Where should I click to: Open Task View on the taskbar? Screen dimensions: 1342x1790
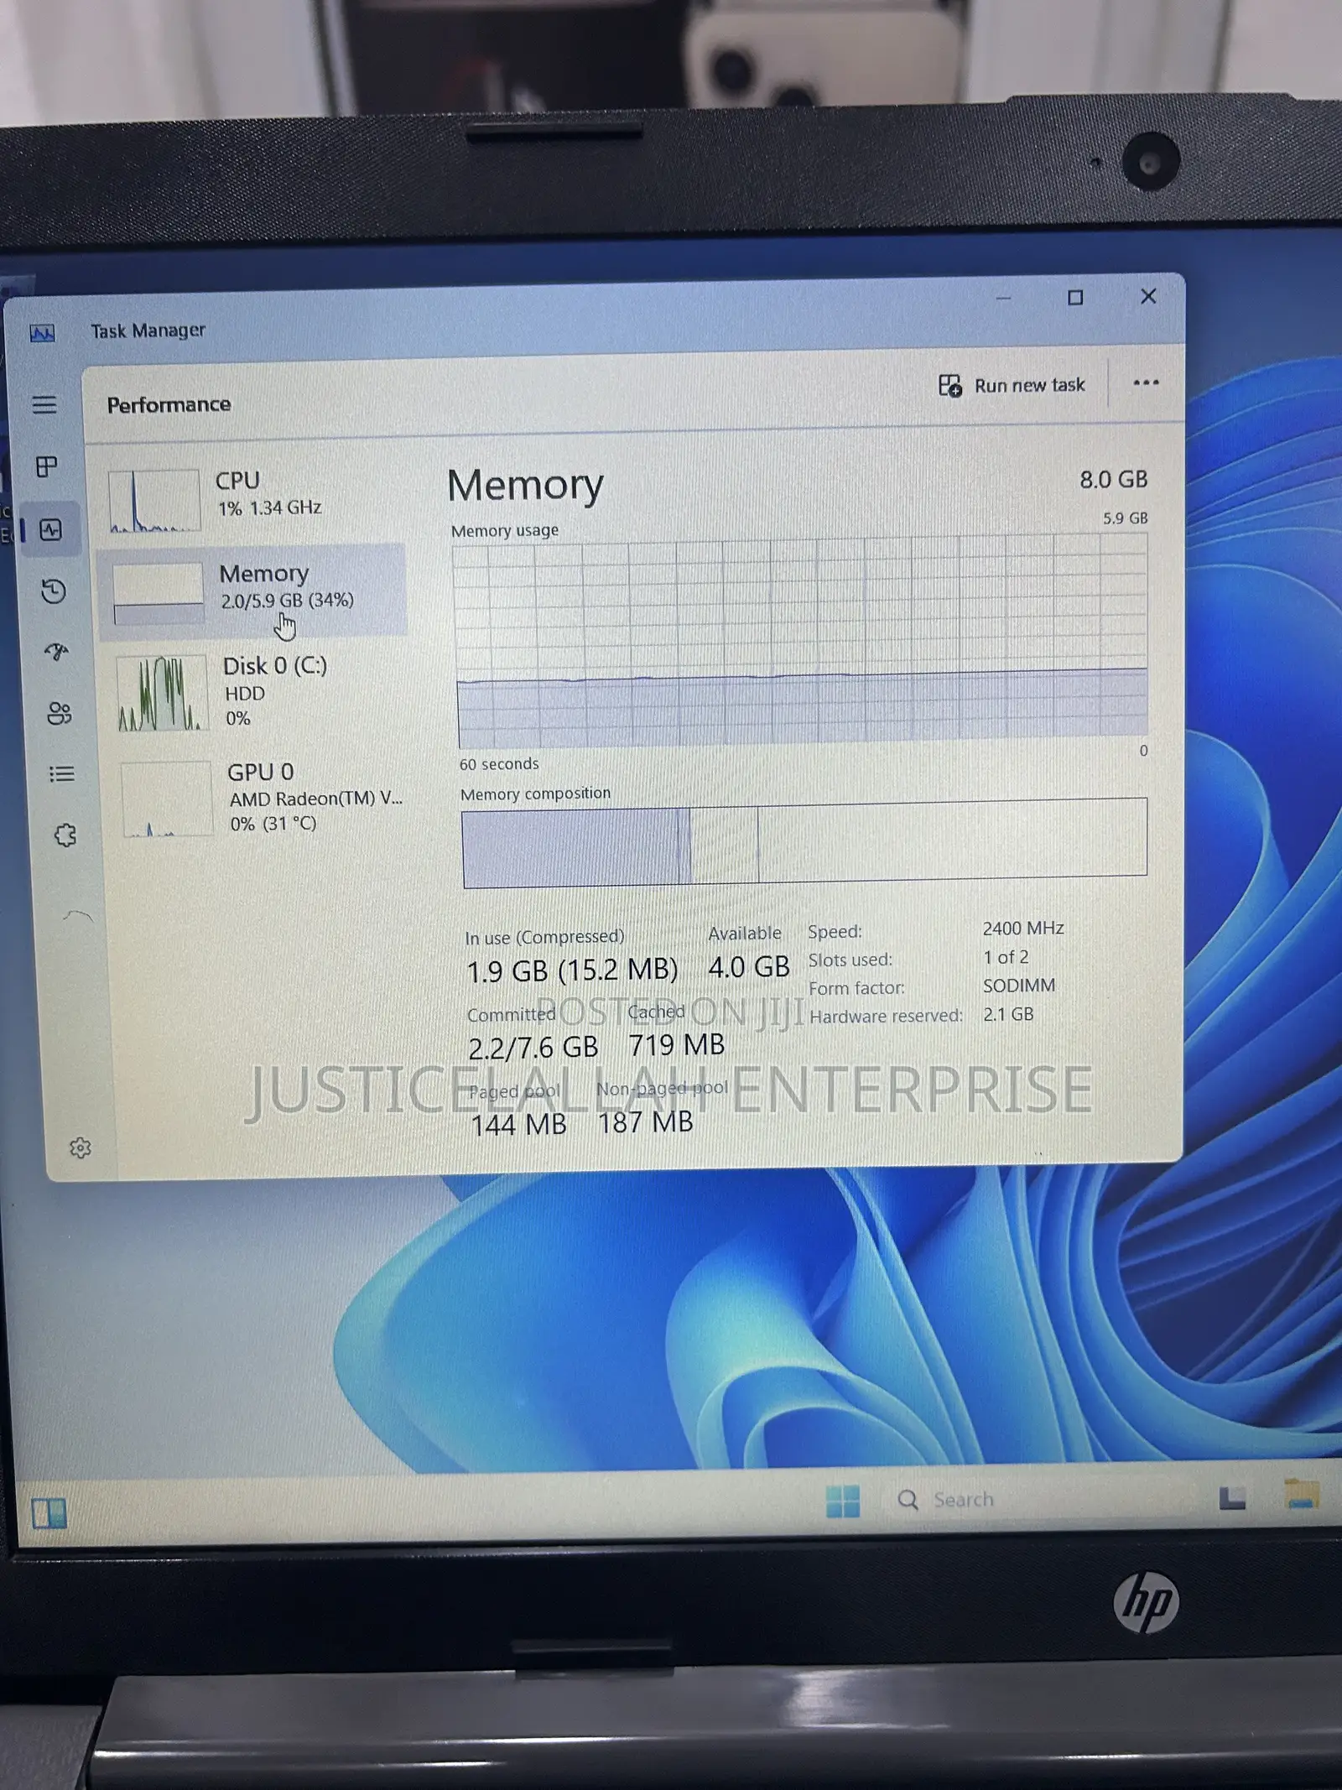1231,1497
